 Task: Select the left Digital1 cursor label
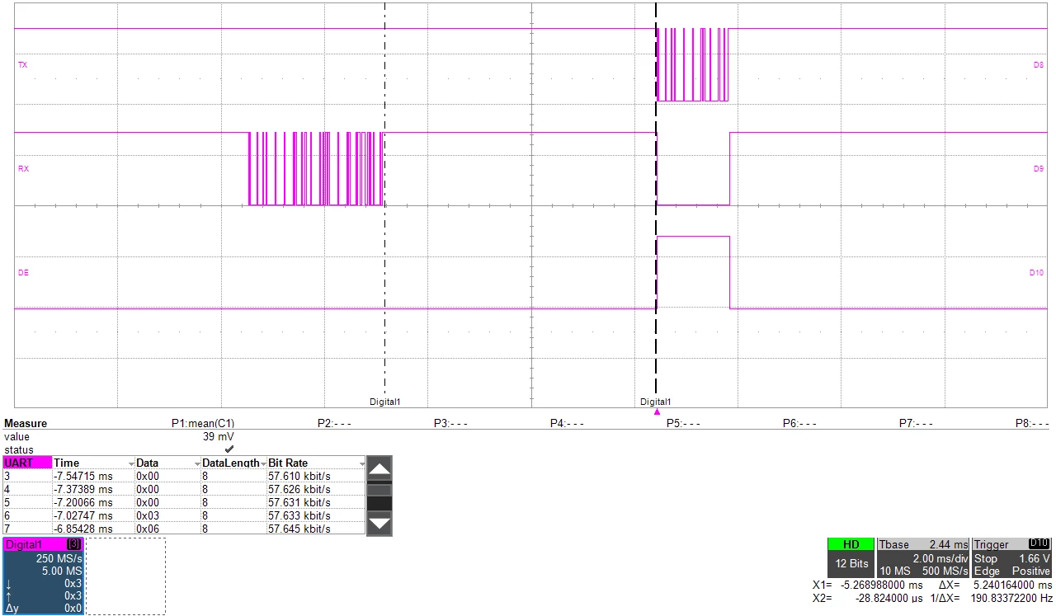[x=384, y=402]
